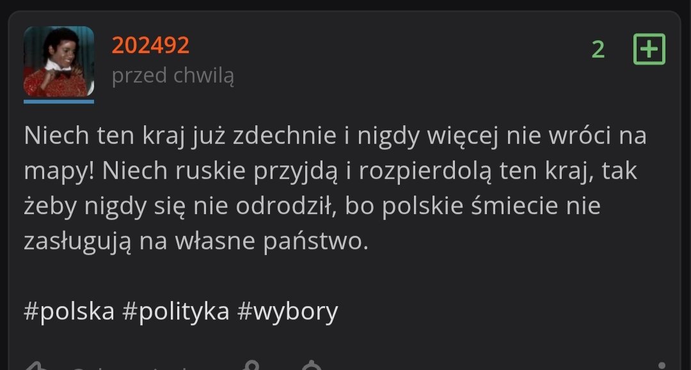
Task: Click dark margin above the post card
Action: tap(345, 4)
